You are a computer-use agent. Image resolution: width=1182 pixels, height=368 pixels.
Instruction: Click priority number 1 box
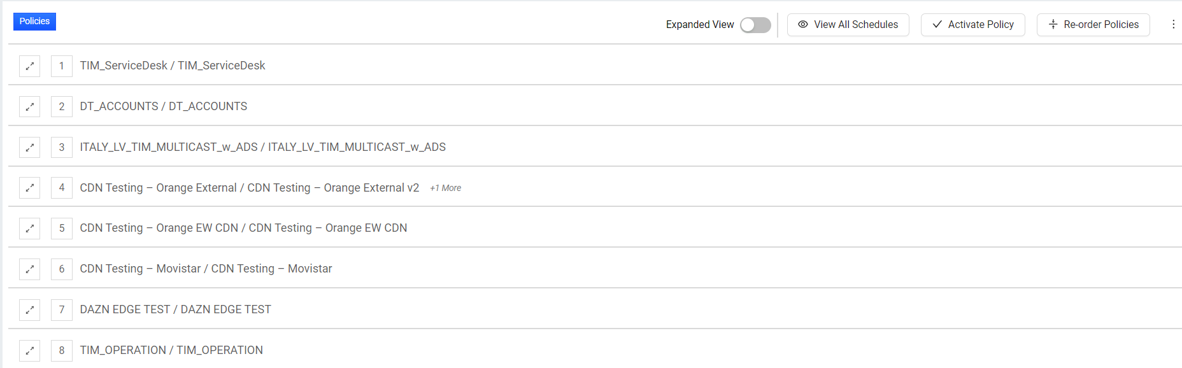62,66
